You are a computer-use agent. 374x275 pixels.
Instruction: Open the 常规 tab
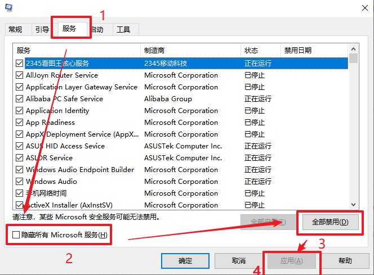point(15,29)
